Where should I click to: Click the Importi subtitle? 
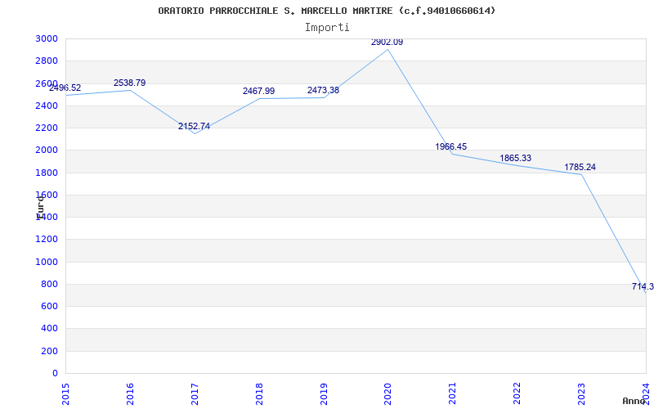click(x=326, y=28)
